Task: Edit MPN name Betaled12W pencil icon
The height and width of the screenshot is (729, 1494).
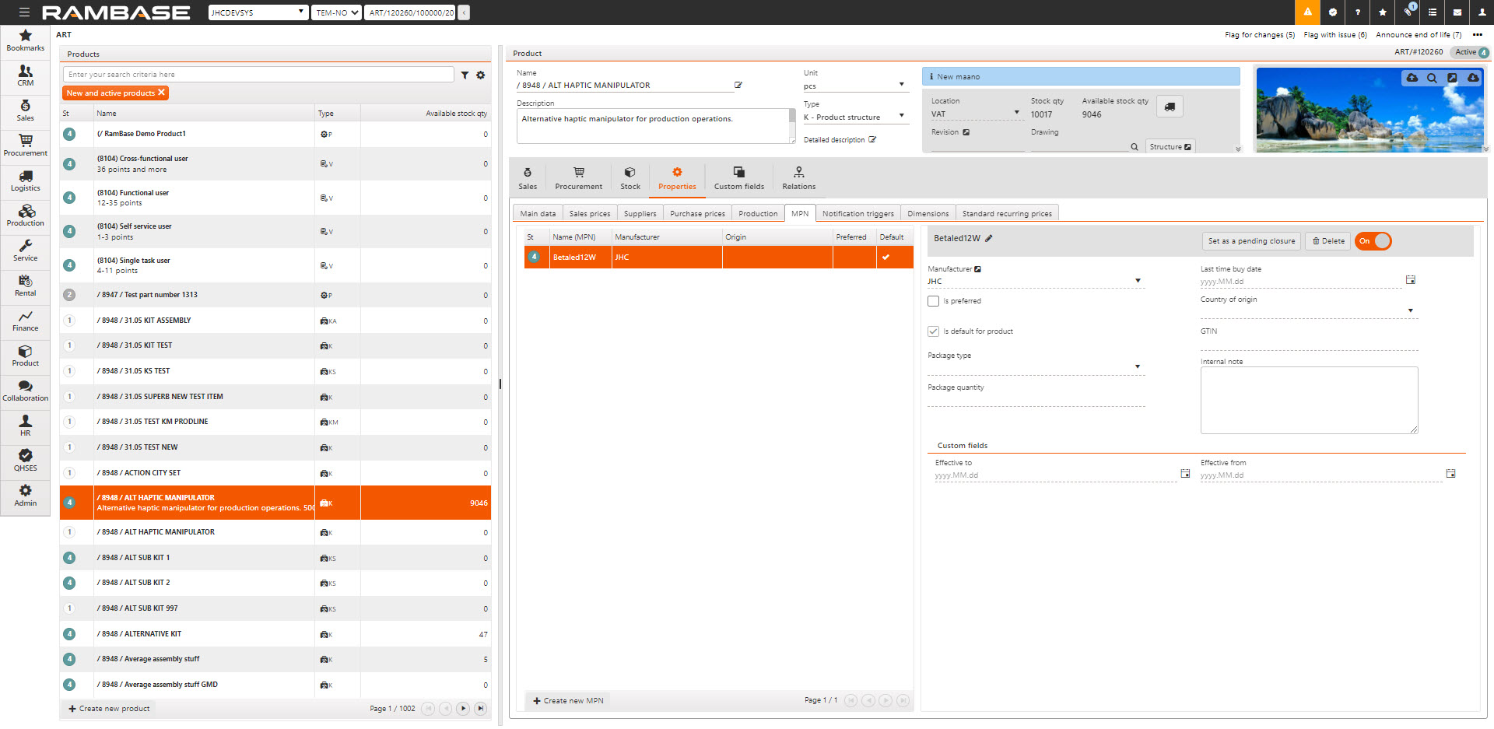Action: pos(989,239)
